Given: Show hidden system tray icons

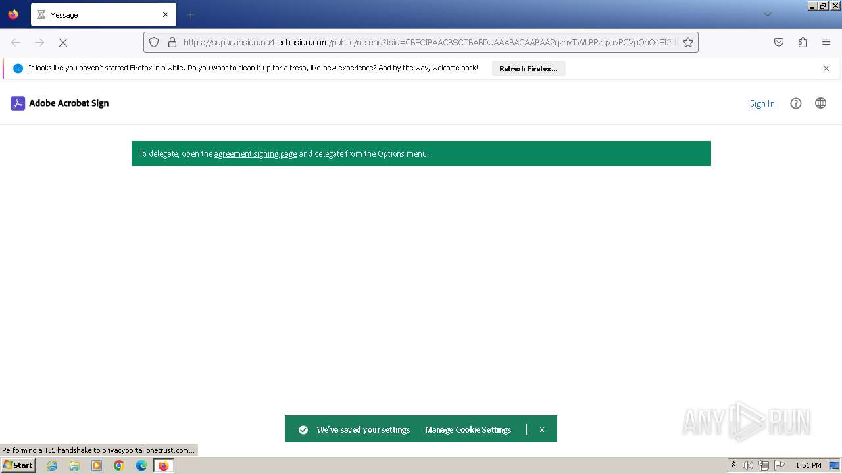Looking at the screenshot, I should pos(733,465).
